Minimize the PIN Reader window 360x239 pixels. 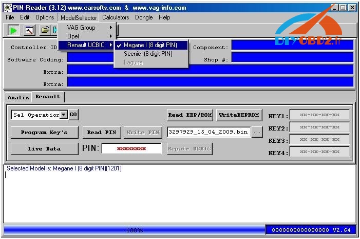pyautogui.click(x=335, y=8)
